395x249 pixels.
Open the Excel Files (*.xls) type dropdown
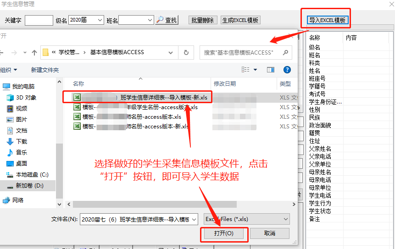(286, 219)
